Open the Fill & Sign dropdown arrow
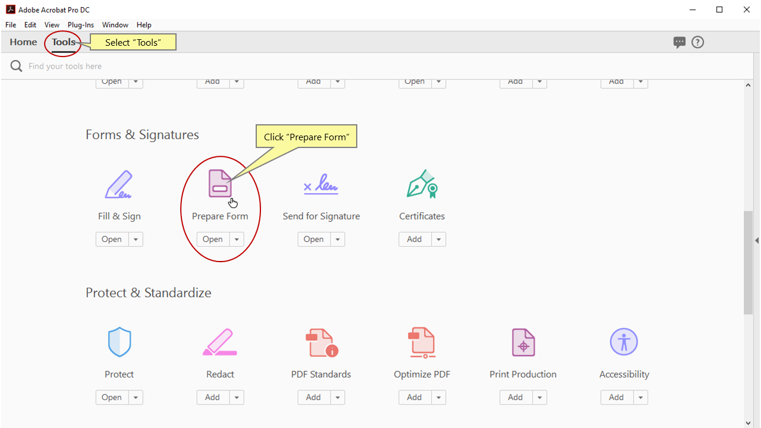 (x=136, y=239)
